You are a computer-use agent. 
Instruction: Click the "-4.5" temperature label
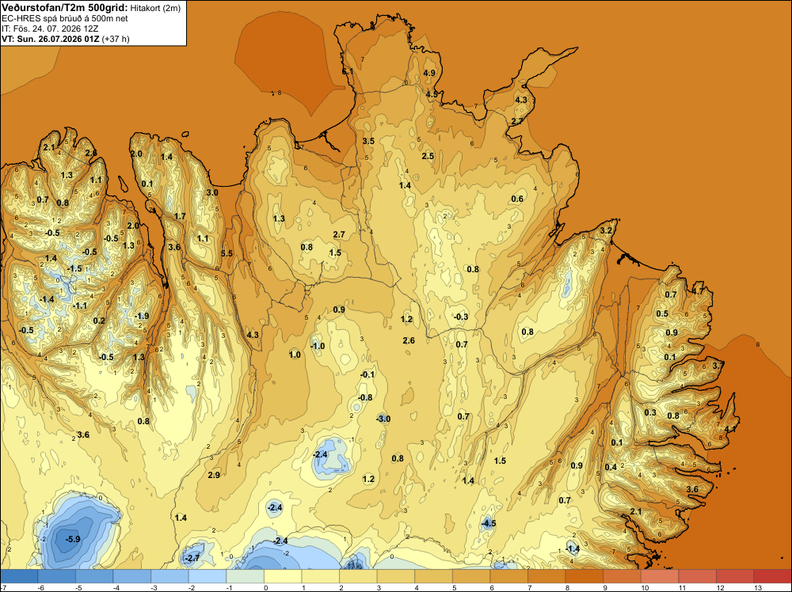click(489, 523)
